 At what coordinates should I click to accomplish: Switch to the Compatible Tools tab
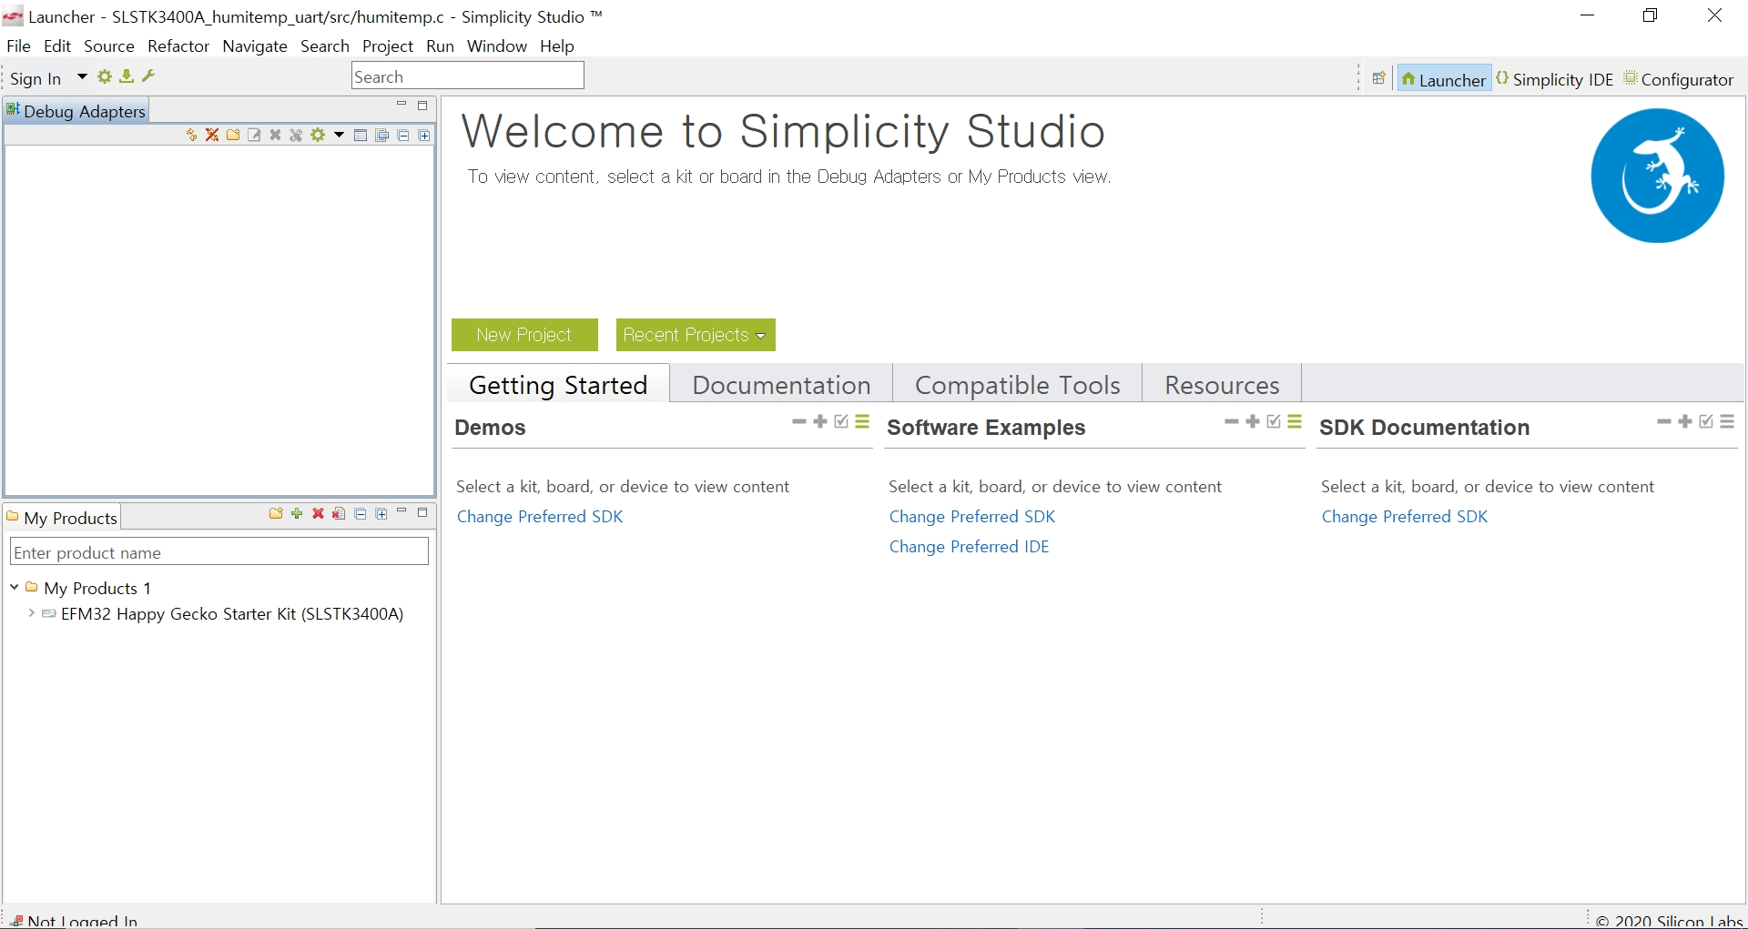pos(1017,385)
